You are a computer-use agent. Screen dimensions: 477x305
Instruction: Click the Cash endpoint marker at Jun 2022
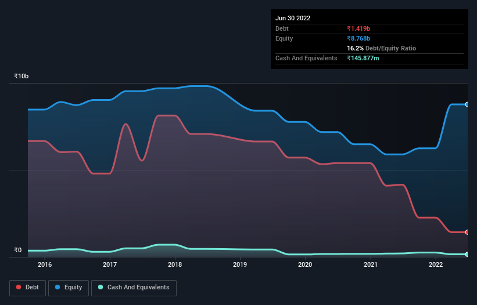pos(467,255)
